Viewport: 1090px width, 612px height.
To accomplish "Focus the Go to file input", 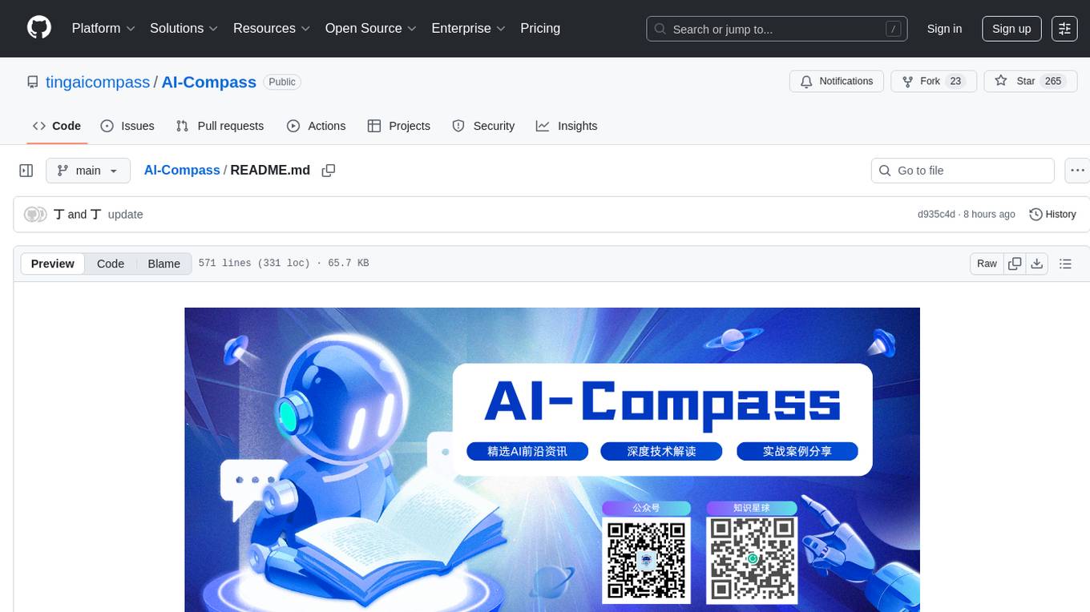I will tap(963, 171).
